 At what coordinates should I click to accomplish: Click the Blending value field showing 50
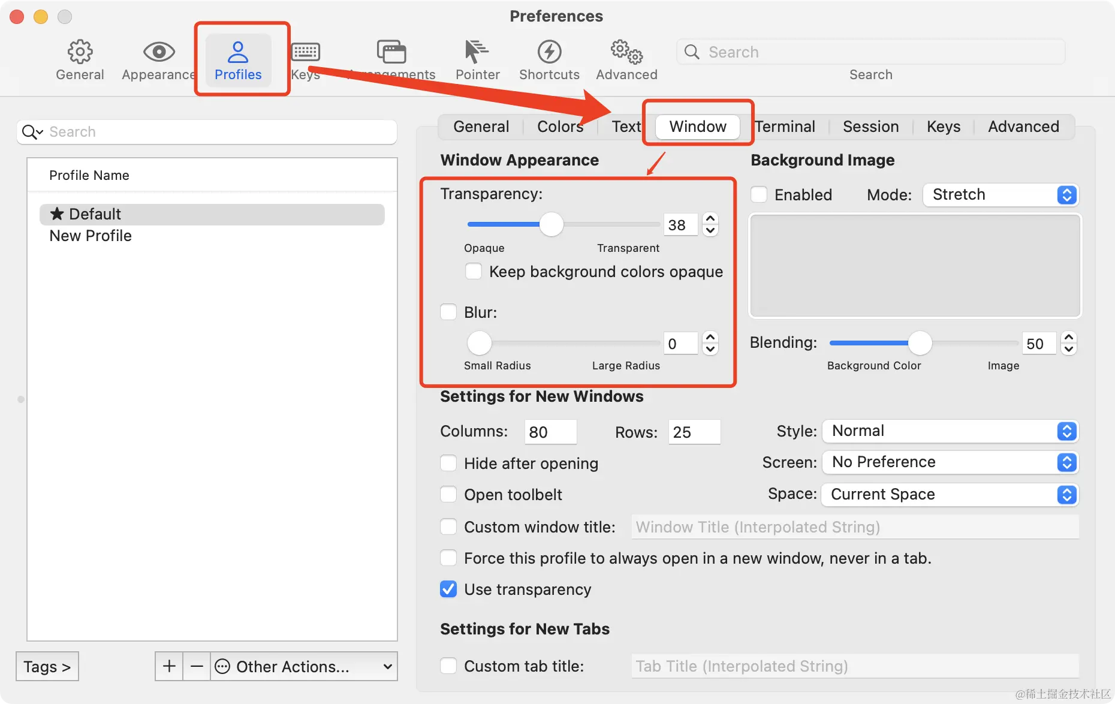1039,344
